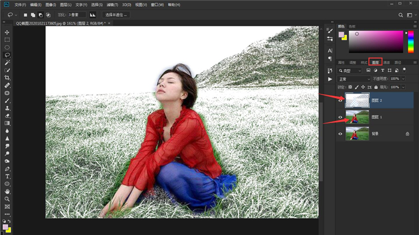Open the 滤镜(T) menu
This screenshot has height=235, width=419.
coord(113,5)
